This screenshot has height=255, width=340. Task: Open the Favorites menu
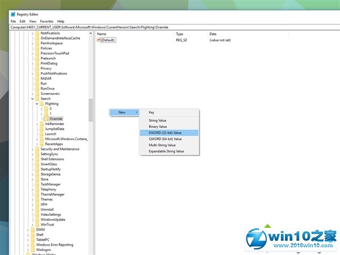(x=46, y=21)
